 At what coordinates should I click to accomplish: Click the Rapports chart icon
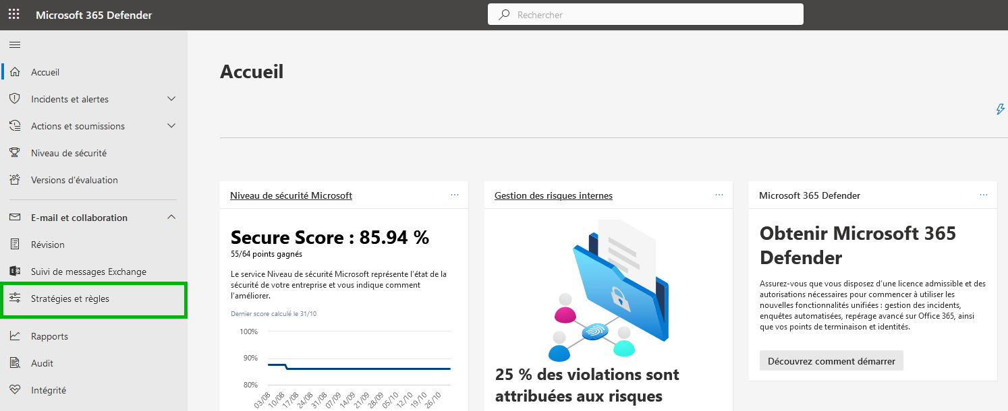pos(15,336)
